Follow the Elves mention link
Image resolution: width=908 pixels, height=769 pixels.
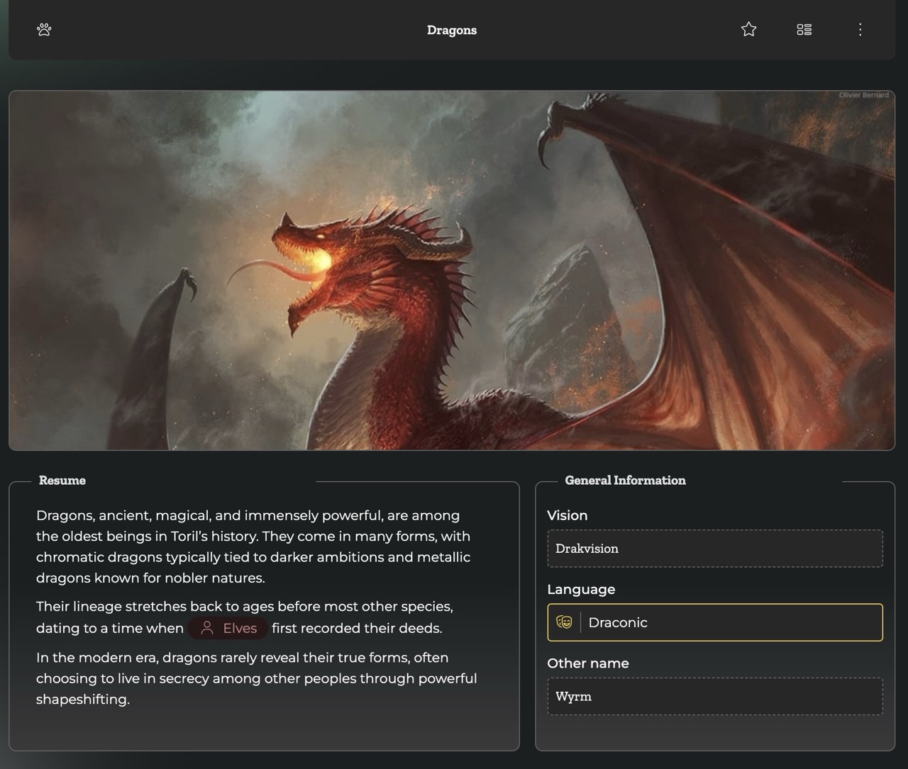click(x=239, y=628)
